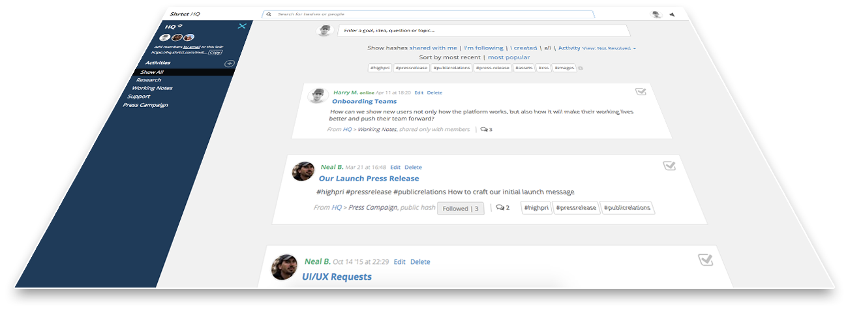Click second member avatar in HQ sidebar
The image size is (848, 311).
pos(177,37)
